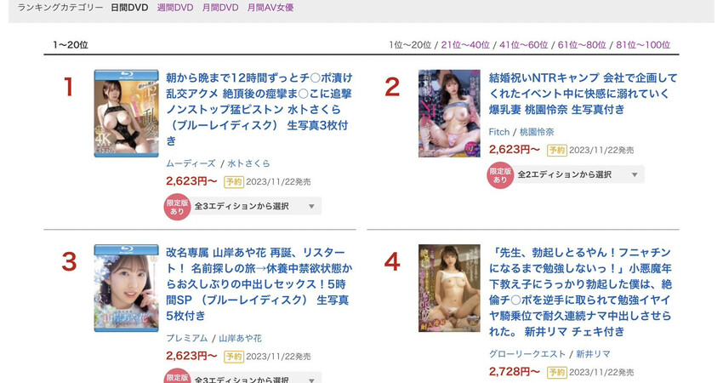Go to the 61位〜80位 ranking page
Screen dimensions: 723x383
coord(582,45)
